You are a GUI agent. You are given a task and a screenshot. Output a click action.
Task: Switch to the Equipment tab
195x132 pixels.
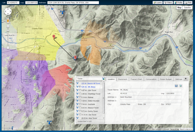(x=123, y=79)
